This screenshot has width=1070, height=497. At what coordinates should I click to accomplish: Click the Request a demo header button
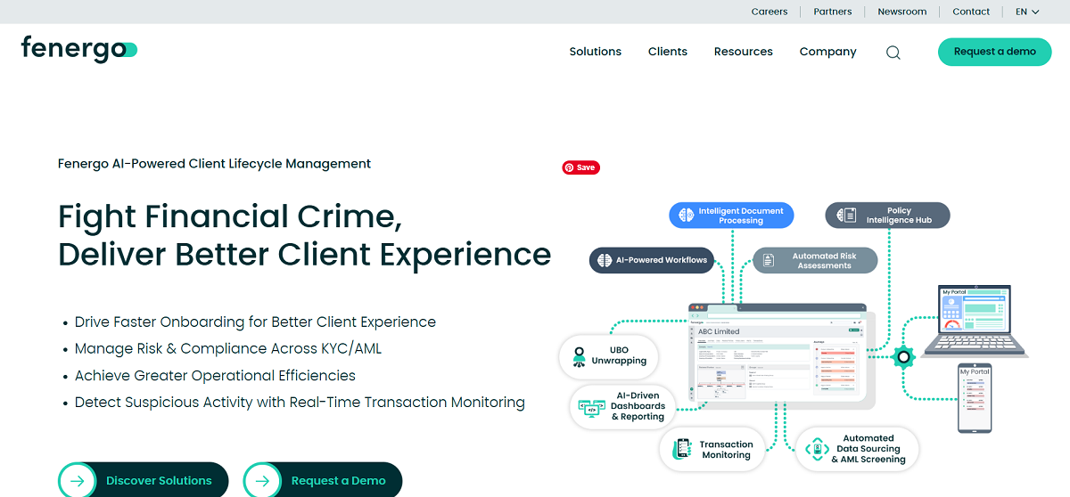tap(994, 52)
